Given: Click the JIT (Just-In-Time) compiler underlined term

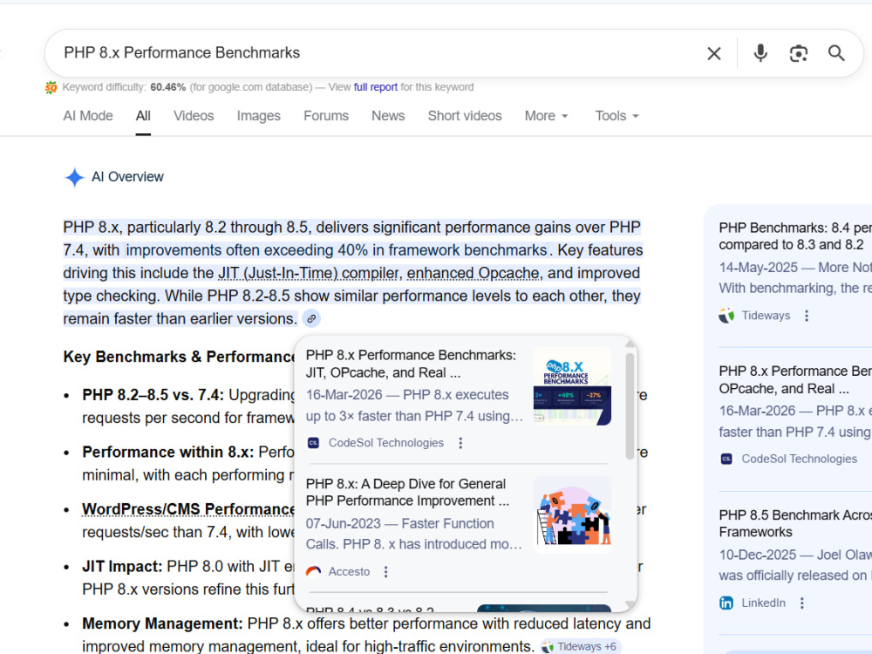Looking at the screenshot, I should coord(309,273).
